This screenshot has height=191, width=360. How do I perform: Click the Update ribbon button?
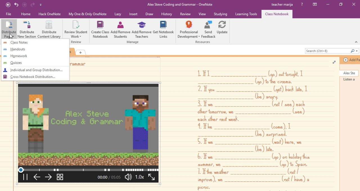tap(222, 25)
